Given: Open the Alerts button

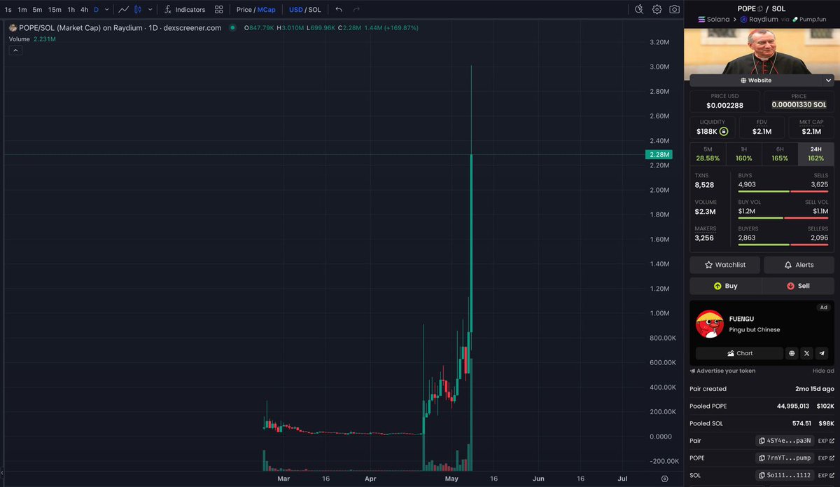Looking at the screenshot, I should [x=799, y=265].
